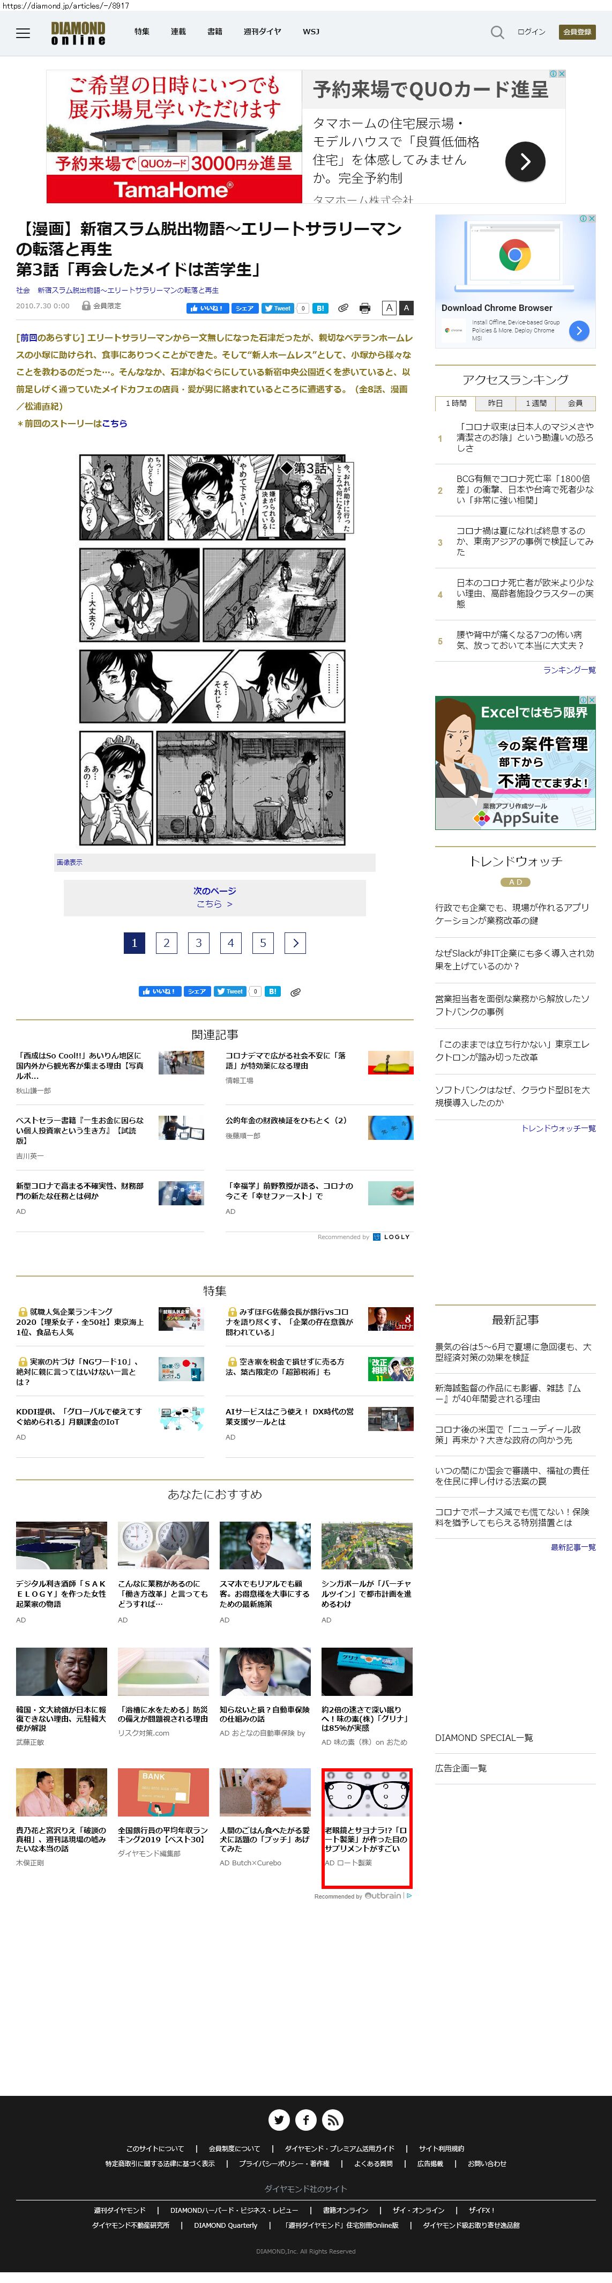Viewport: 612px width, 2283px height.
Task: Open the WSJ menu item
Action: click(x=311, y=32)
